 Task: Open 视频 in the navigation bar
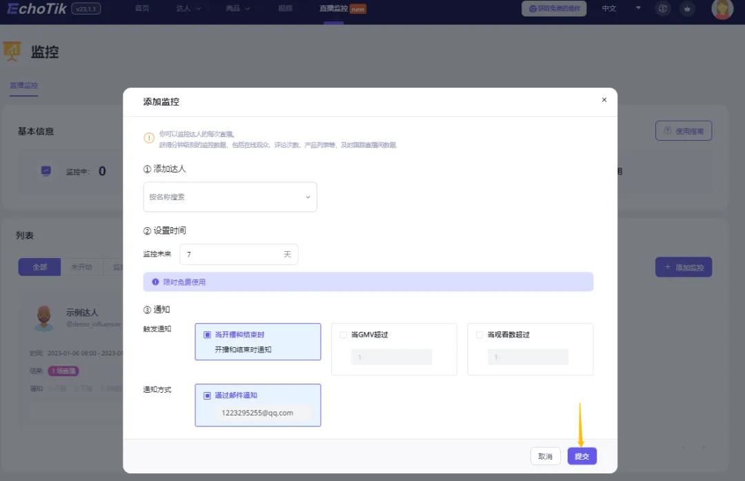[x=285, y=8]
